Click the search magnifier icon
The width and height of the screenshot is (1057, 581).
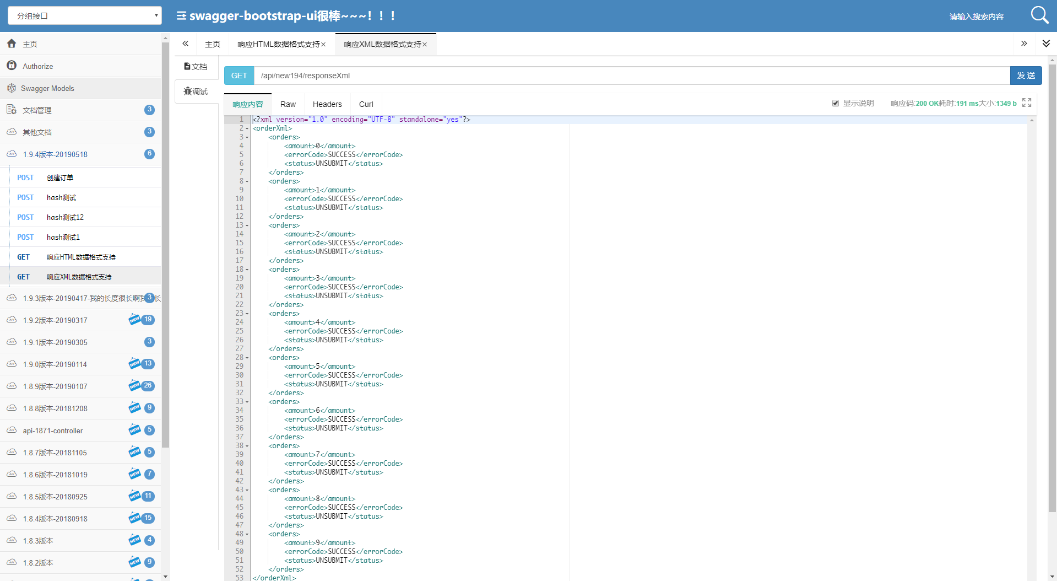click(1039, 15)
